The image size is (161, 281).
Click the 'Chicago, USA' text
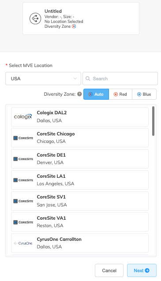[x=51, y=142]
